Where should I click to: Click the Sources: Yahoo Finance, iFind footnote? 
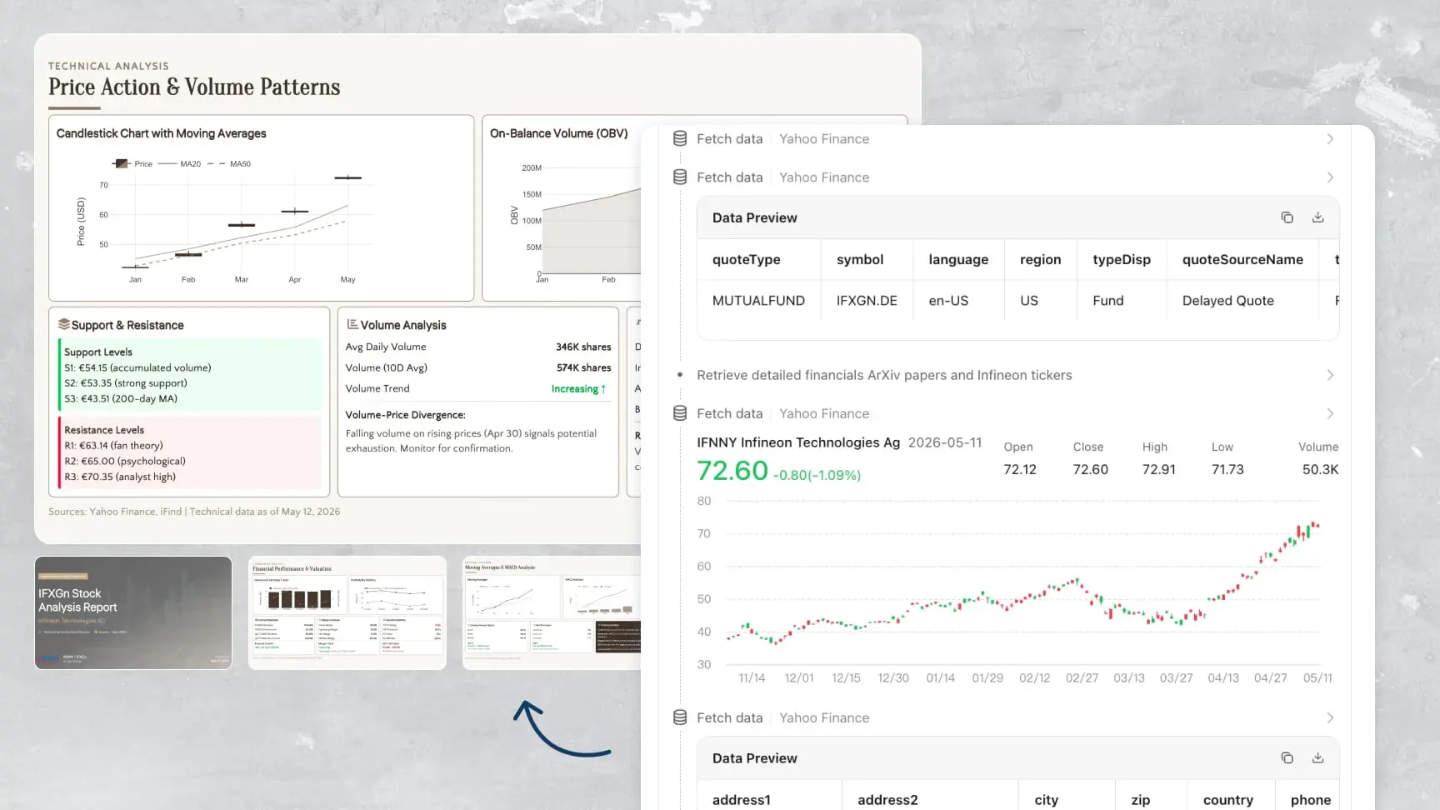pyautogui.click(x=194, y=512)
